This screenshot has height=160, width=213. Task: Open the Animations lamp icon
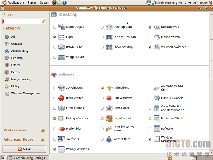pyautogui.click(x=109, y=88)
